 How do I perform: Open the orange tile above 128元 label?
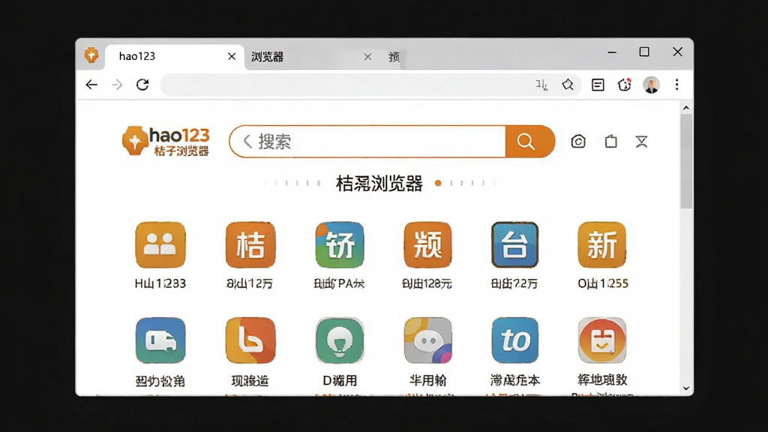pyautogui.click(x=427, y=245)
